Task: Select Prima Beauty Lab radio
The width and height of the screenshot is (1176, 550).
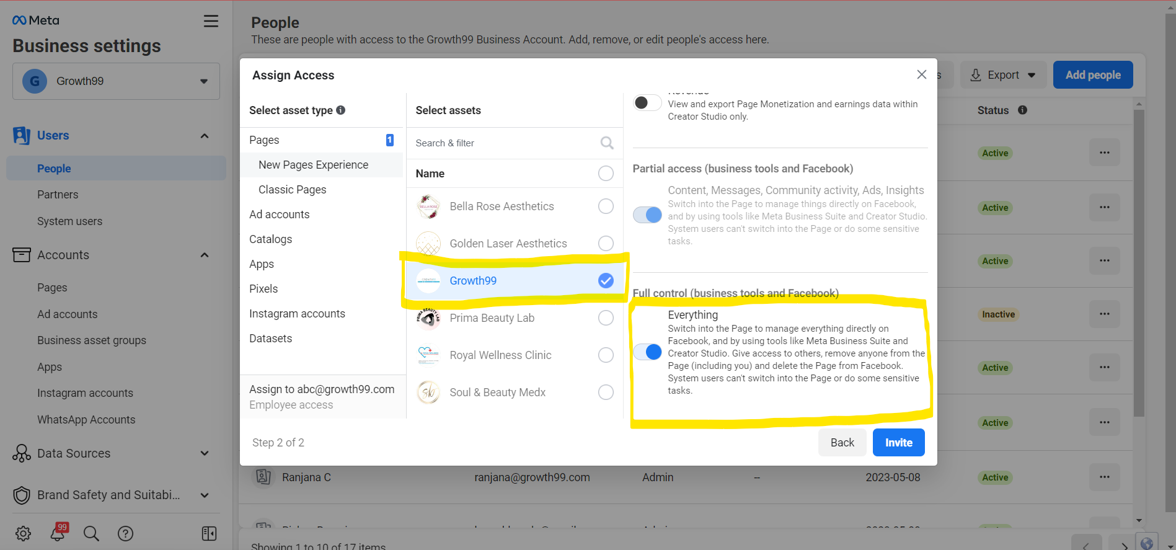Action: pyautogui.click(x=606, y=318)
